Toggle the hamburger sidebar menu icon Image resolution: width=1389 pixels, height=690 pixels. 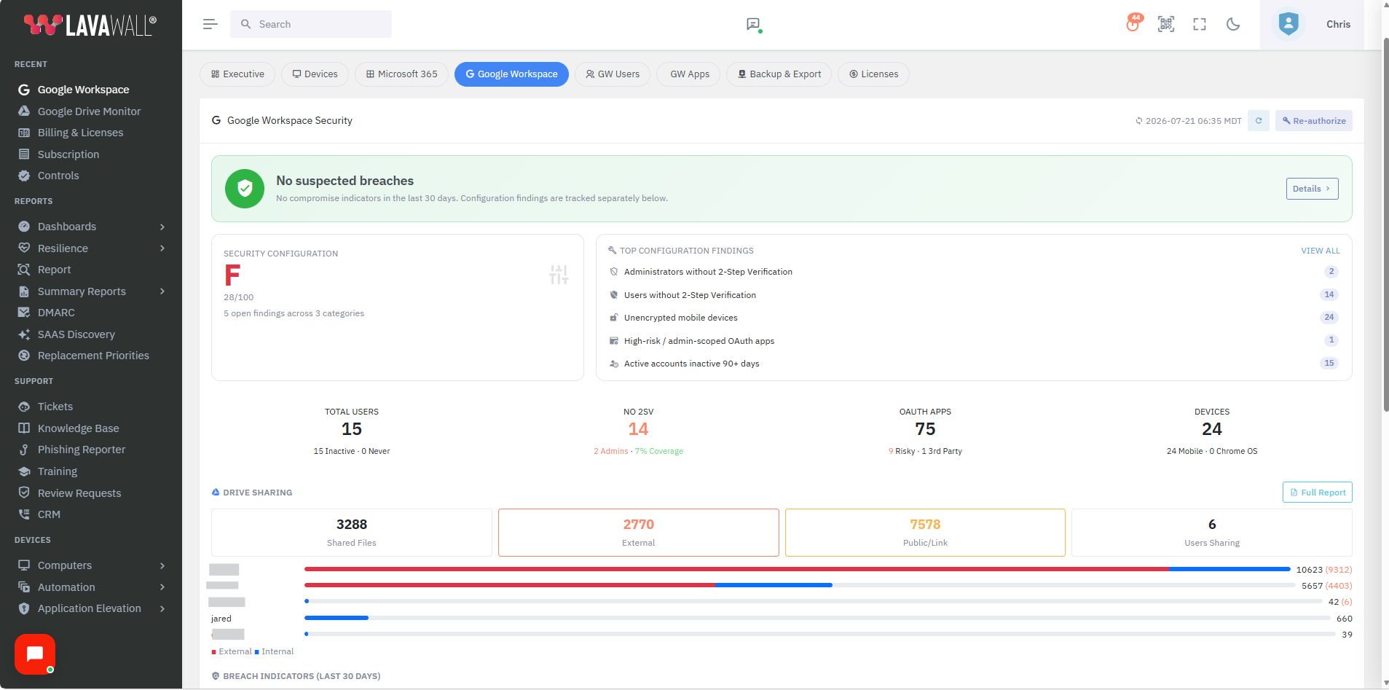pyautogui.click(x=210, y=24)
